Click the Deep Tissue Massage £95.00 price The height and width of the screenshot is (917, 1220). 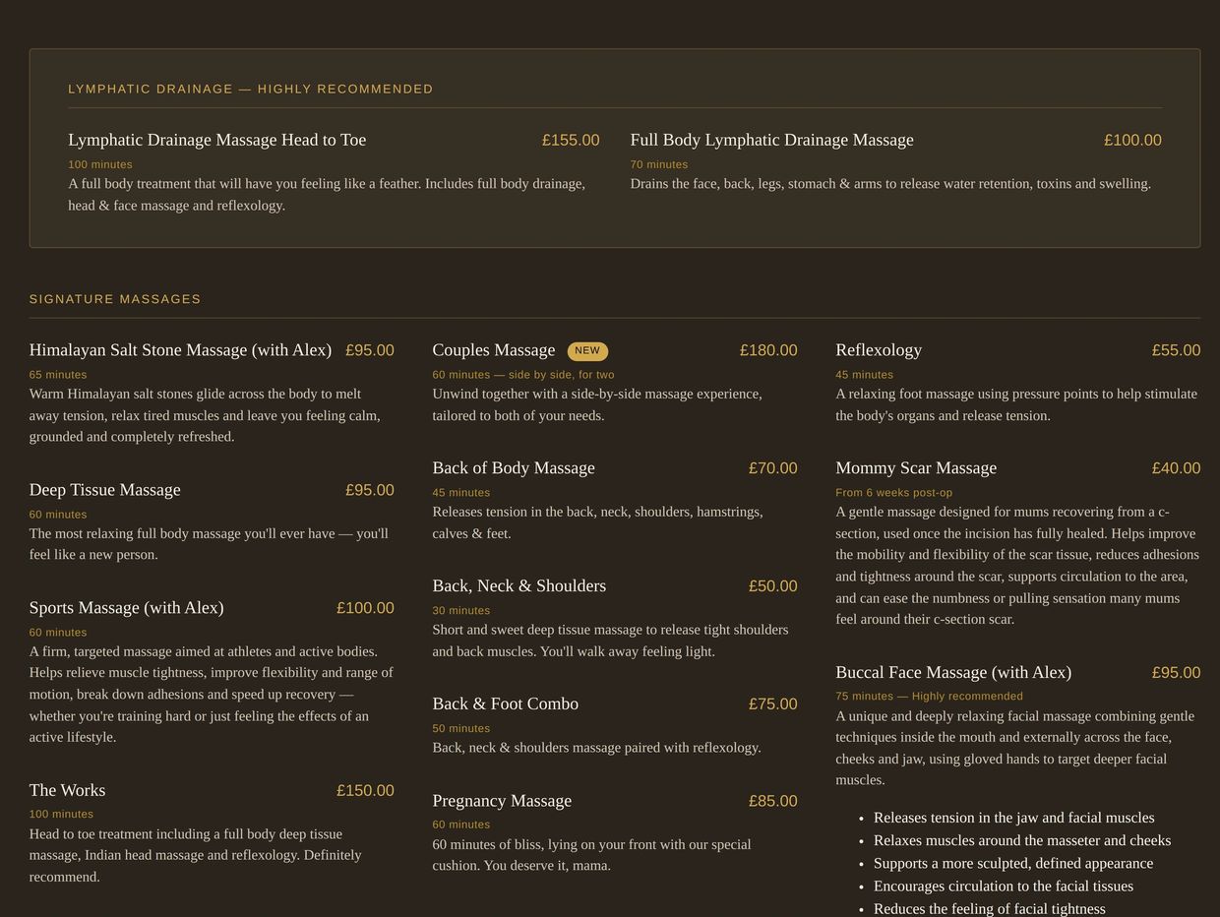[x=370, y=490]
